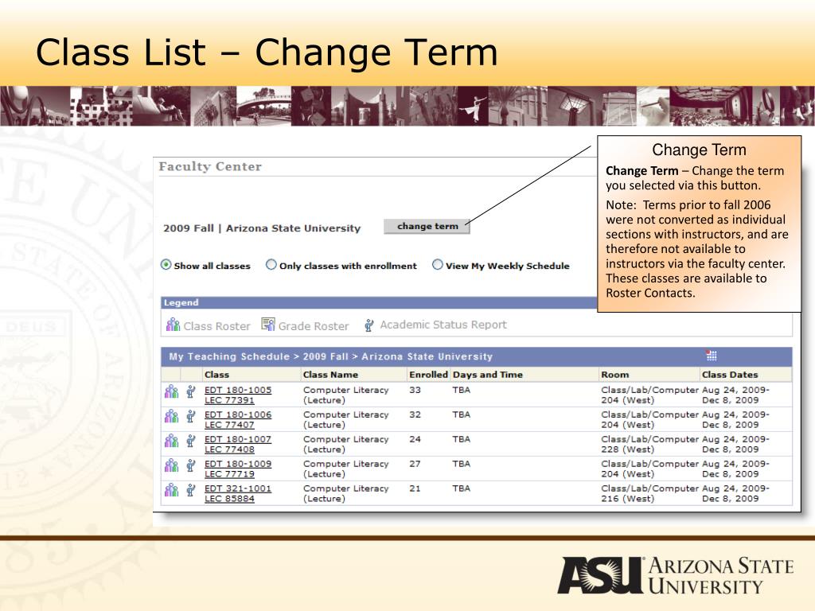Click 2009 Fall | Arizona State University text
The height and width of the screenshot is (611, 815).
(262, 228)
